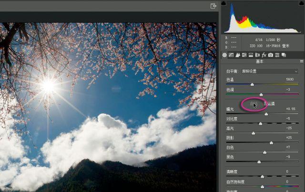This screenshot has width=305, height=192.
Task: Click the 自动 auto adjustment link
Action: [254, 103]
